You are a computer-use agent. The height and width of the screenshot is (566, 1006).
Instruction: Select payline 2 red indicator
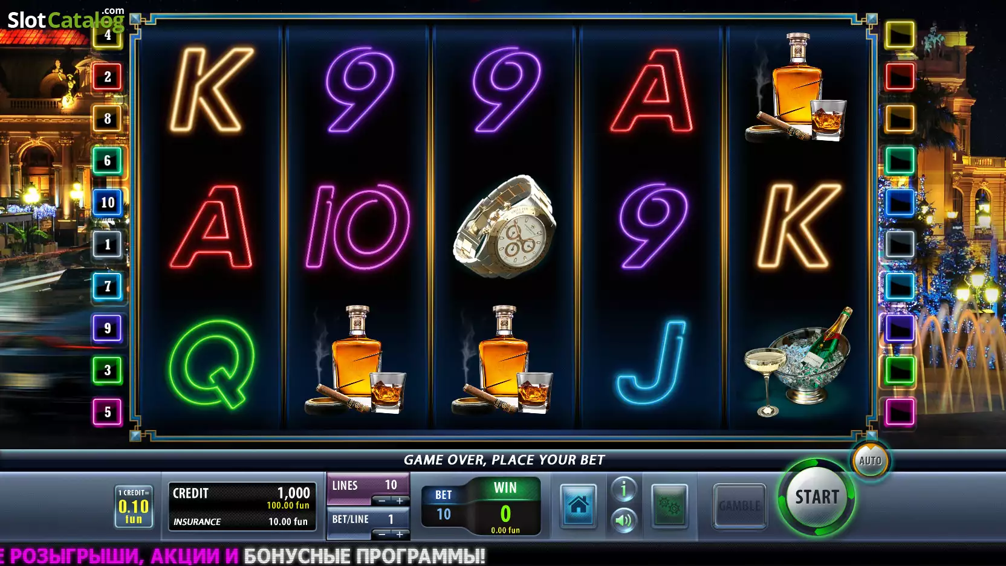(108, 77)
